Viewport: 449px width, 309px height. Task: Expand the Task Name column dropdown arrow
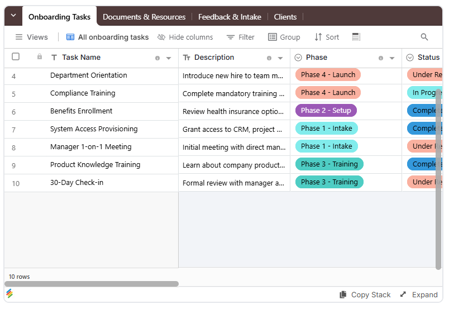169,58
